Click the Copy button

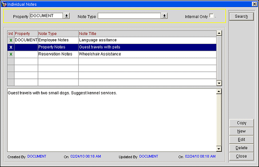point(241,123)
